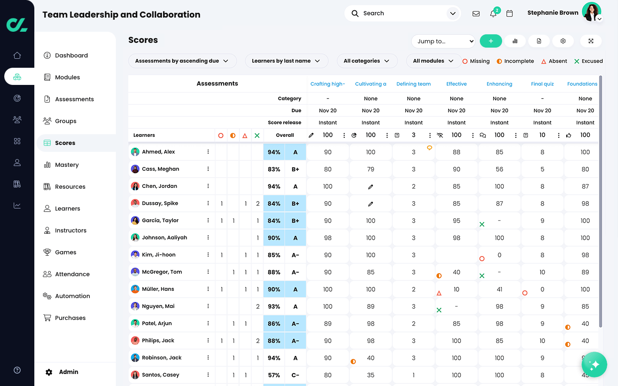This screenshot has width=618, height=386.
Task: Open the bar chart statistics icon
Action: pyautogui.click(x=515, y=41)
